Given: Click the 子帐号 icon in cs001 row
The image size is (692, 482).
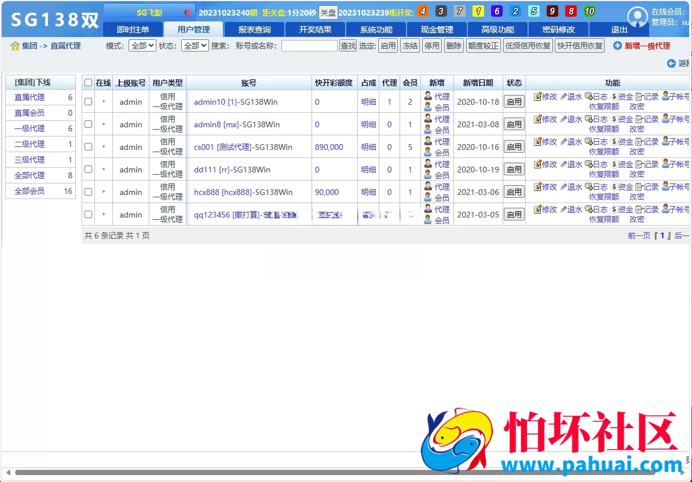Looking at the screenshot, I should 665,142.
